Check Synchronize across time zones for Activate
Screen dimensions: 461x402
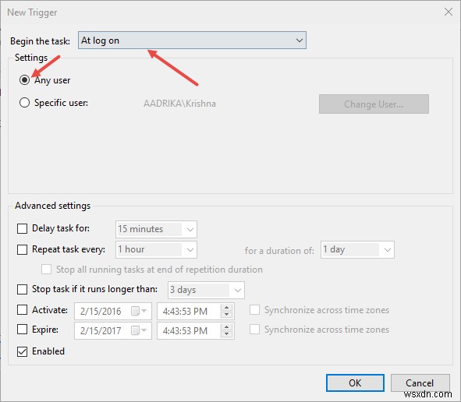pyautogui.click(x=254, y=310)
